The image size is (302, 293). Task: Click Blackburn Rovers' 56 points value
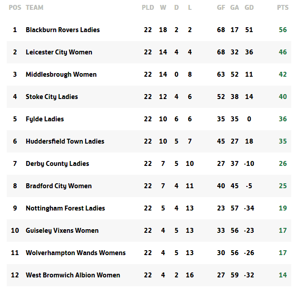click(282, 30)
